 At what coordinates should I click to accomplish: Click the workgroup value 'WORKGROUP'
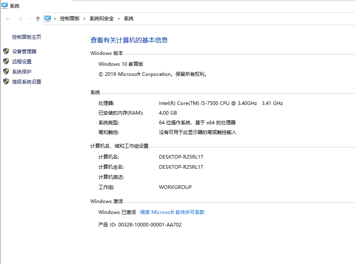point(175,187)
